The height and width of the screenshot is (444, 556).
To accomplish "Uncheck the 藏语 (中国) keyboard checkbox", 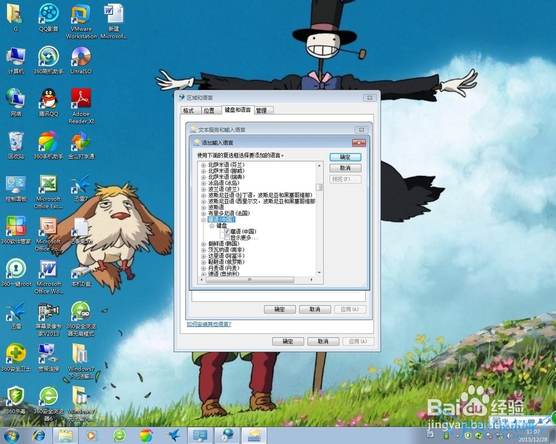I will (x=227, y=231).
